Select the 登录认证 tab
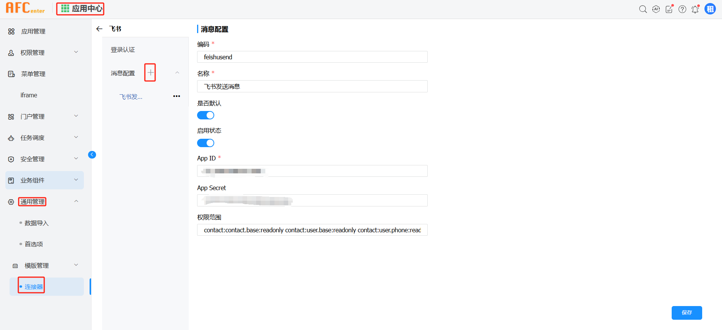 tap(123, 50)
